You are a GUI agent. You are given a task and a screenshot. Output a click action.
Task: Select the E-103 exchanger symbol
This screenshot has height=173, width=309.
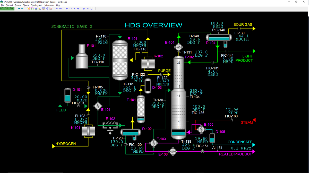(x=153, y=143)
